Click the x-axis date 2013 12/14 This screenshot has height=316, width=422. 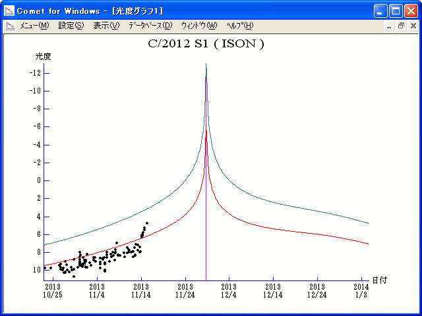click(273, 291)
